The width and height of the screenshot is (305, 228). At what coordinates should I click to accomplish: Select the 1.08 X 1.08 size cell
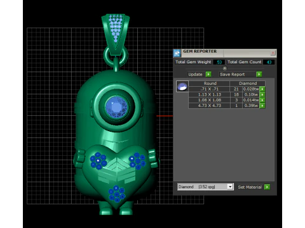click(209, 100)
